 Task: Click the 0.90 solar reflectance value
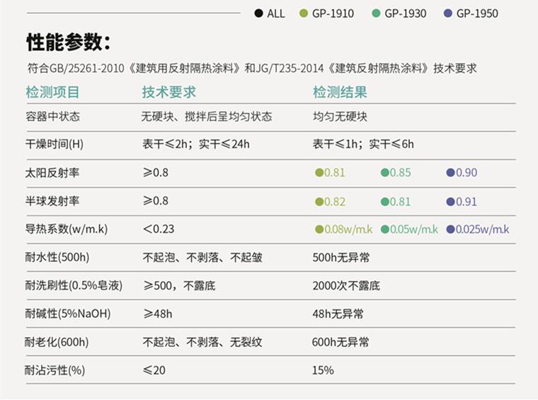click(467, 173)
